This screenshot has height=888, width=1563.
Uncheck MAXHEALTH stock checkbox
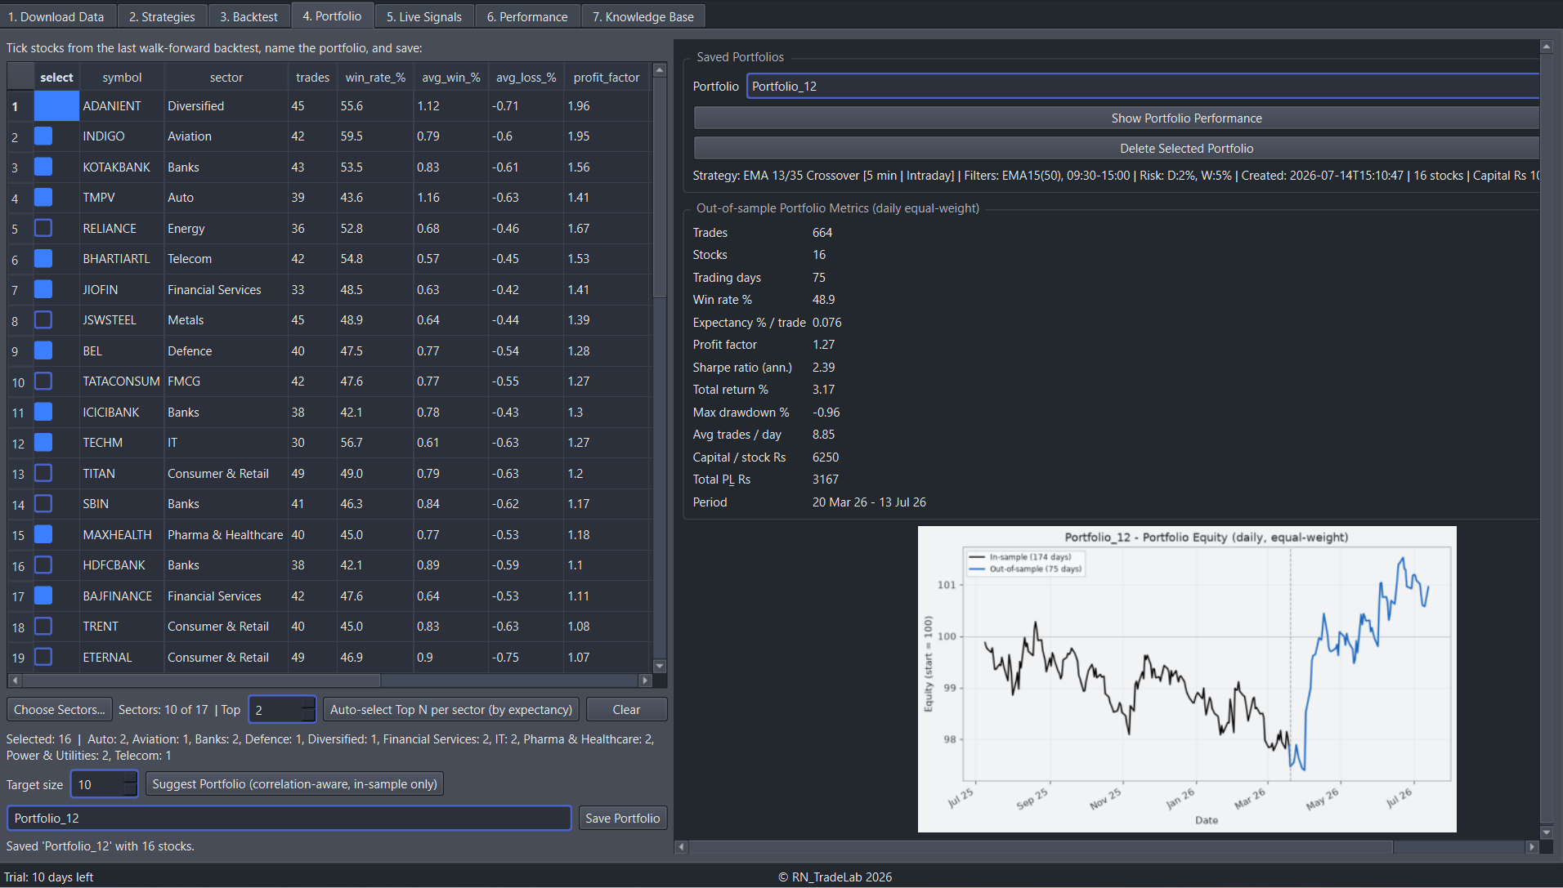tap(43, 535)
